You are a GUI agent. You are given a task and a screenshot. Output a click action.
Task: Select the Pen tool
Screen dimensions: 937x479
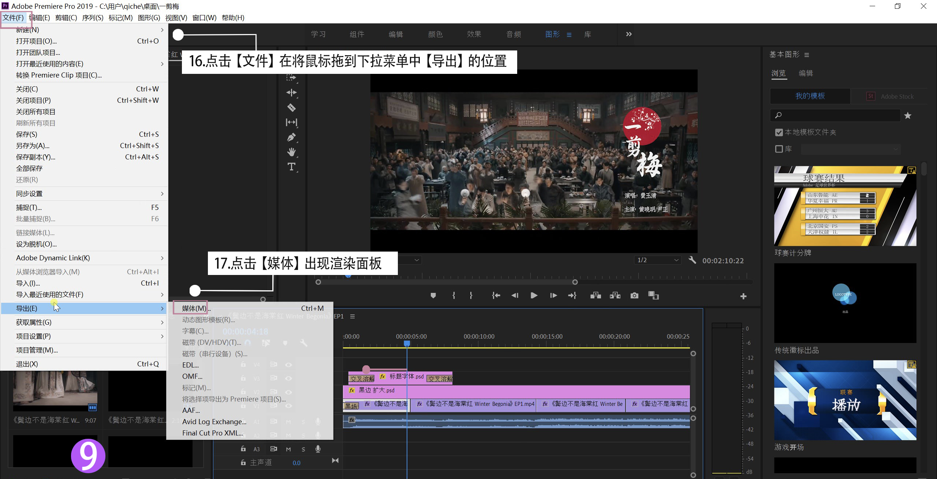point(291,137)
